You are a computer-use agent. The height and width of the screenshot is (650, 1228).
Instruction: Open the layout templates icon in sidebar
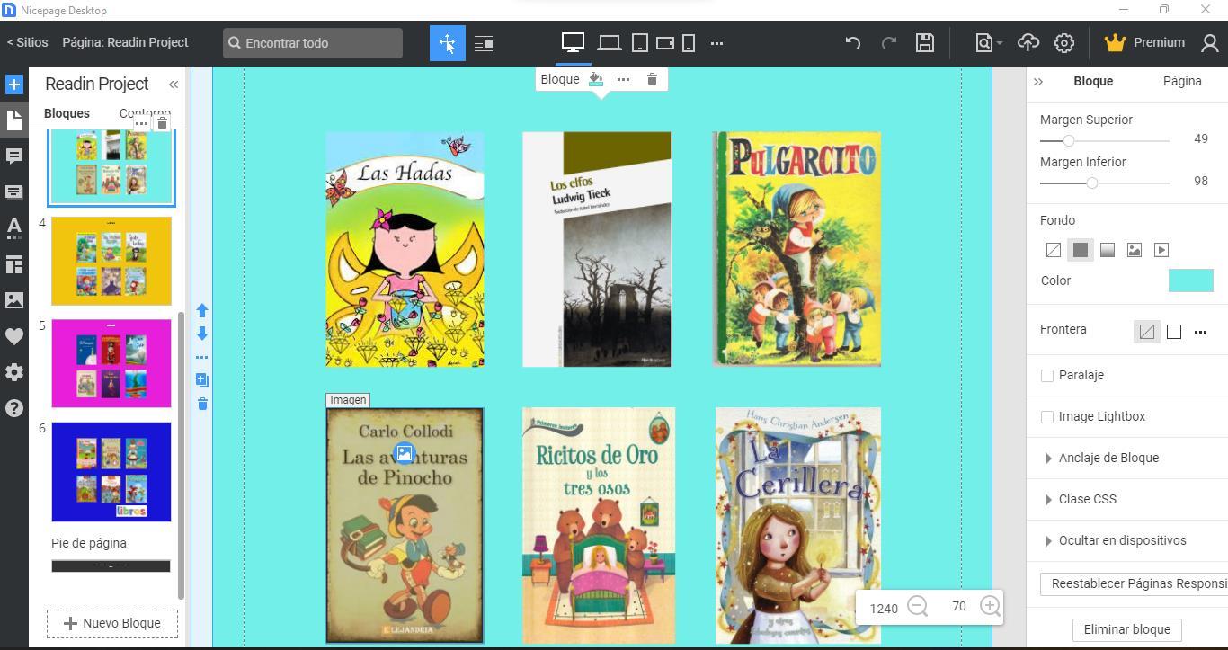(x=14, y=264)
